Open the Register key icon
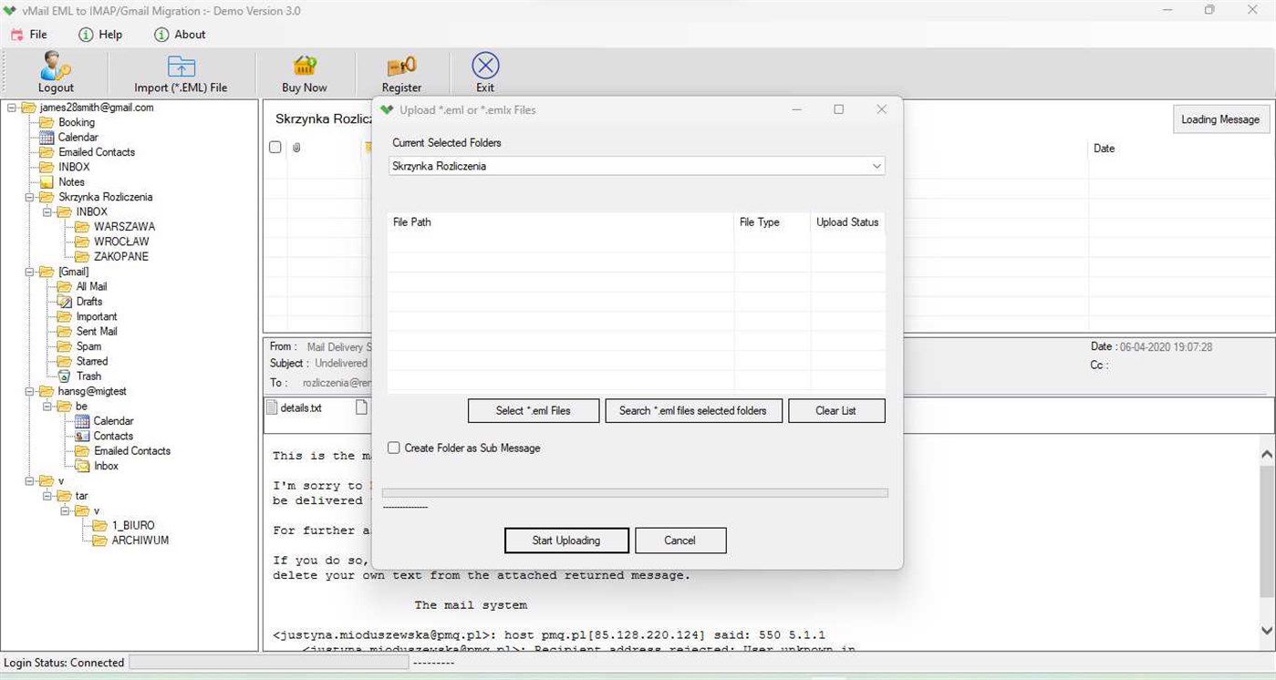Screen dimensions: 1276x680 tap(401, 67)
